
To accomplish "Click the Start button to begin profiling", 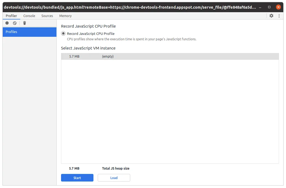I will pyautogui.click(x=77, y=178).
